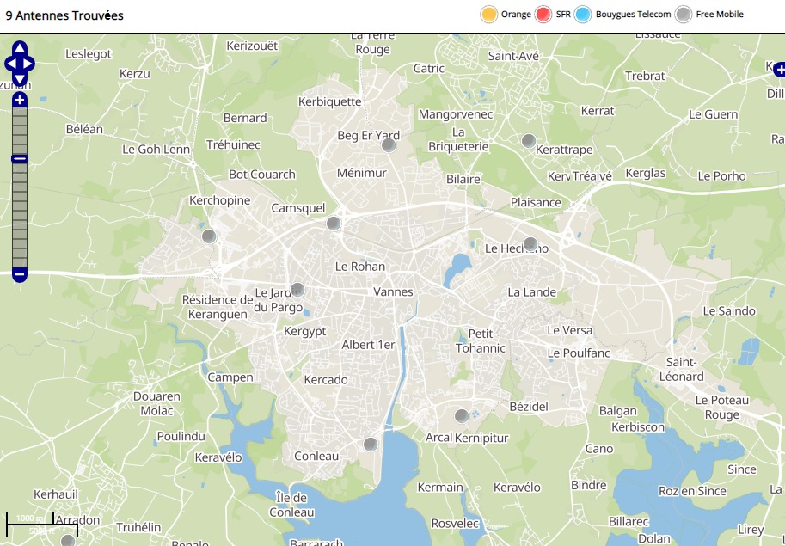Toggle the SFR operator filter
The image size is (785, 546).
pos(543,15)
